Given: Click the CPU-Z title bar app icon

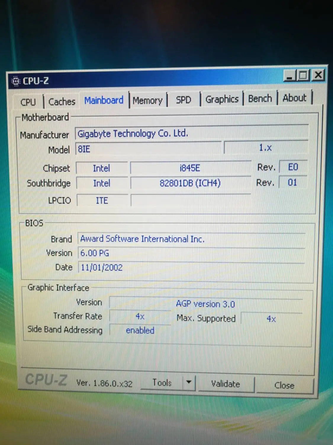Looking at the screenshot, I should 15,81.
